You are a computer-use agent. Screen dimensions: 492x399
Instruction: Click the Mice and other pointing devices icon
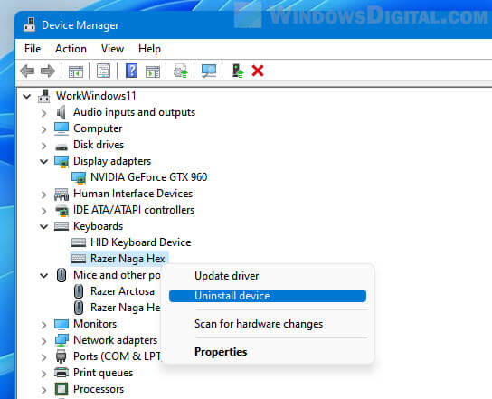[61, 275]
